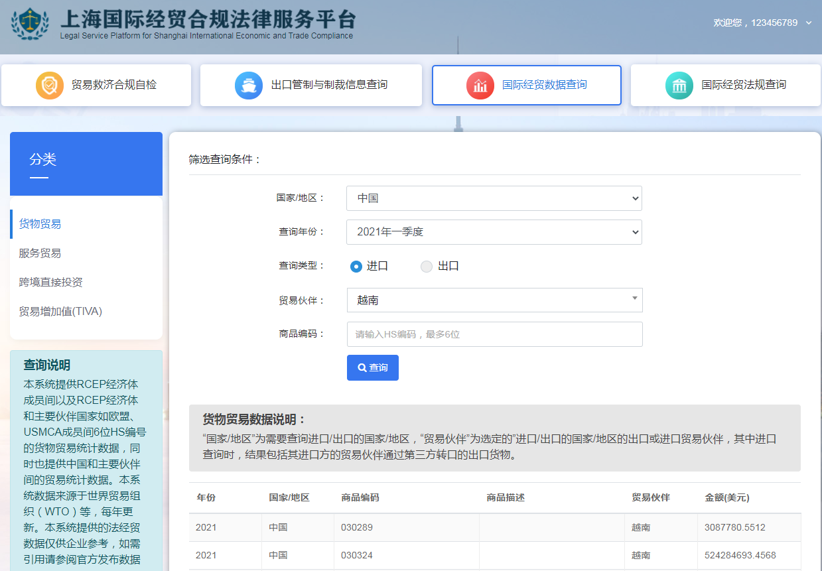Viewport: 822px width, 571px height.
Task: Click the product code cell 030289
Action: pyautogui.click(x=357, y=528)
